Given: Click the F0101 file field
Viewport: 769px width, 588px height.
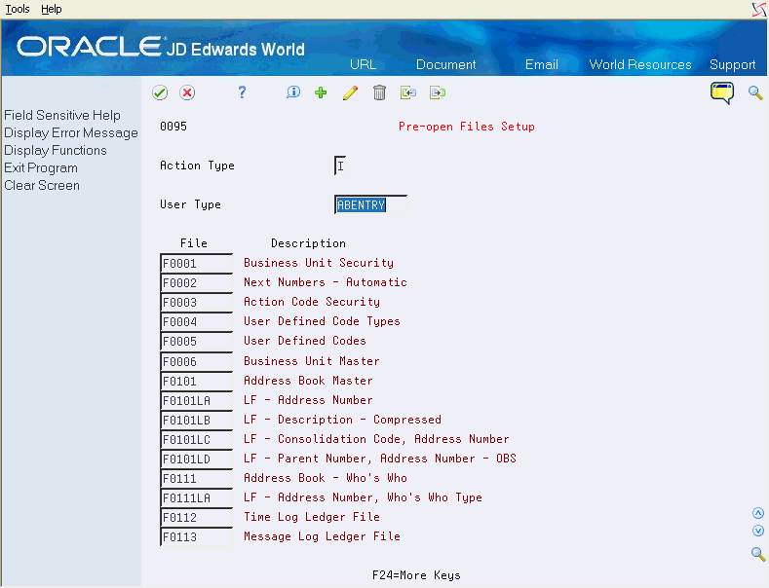Looking at the screenshot, I should [196, 382].
